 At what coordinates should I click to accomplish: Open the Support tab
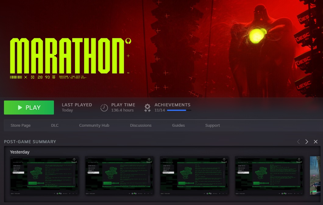[213, 125]
